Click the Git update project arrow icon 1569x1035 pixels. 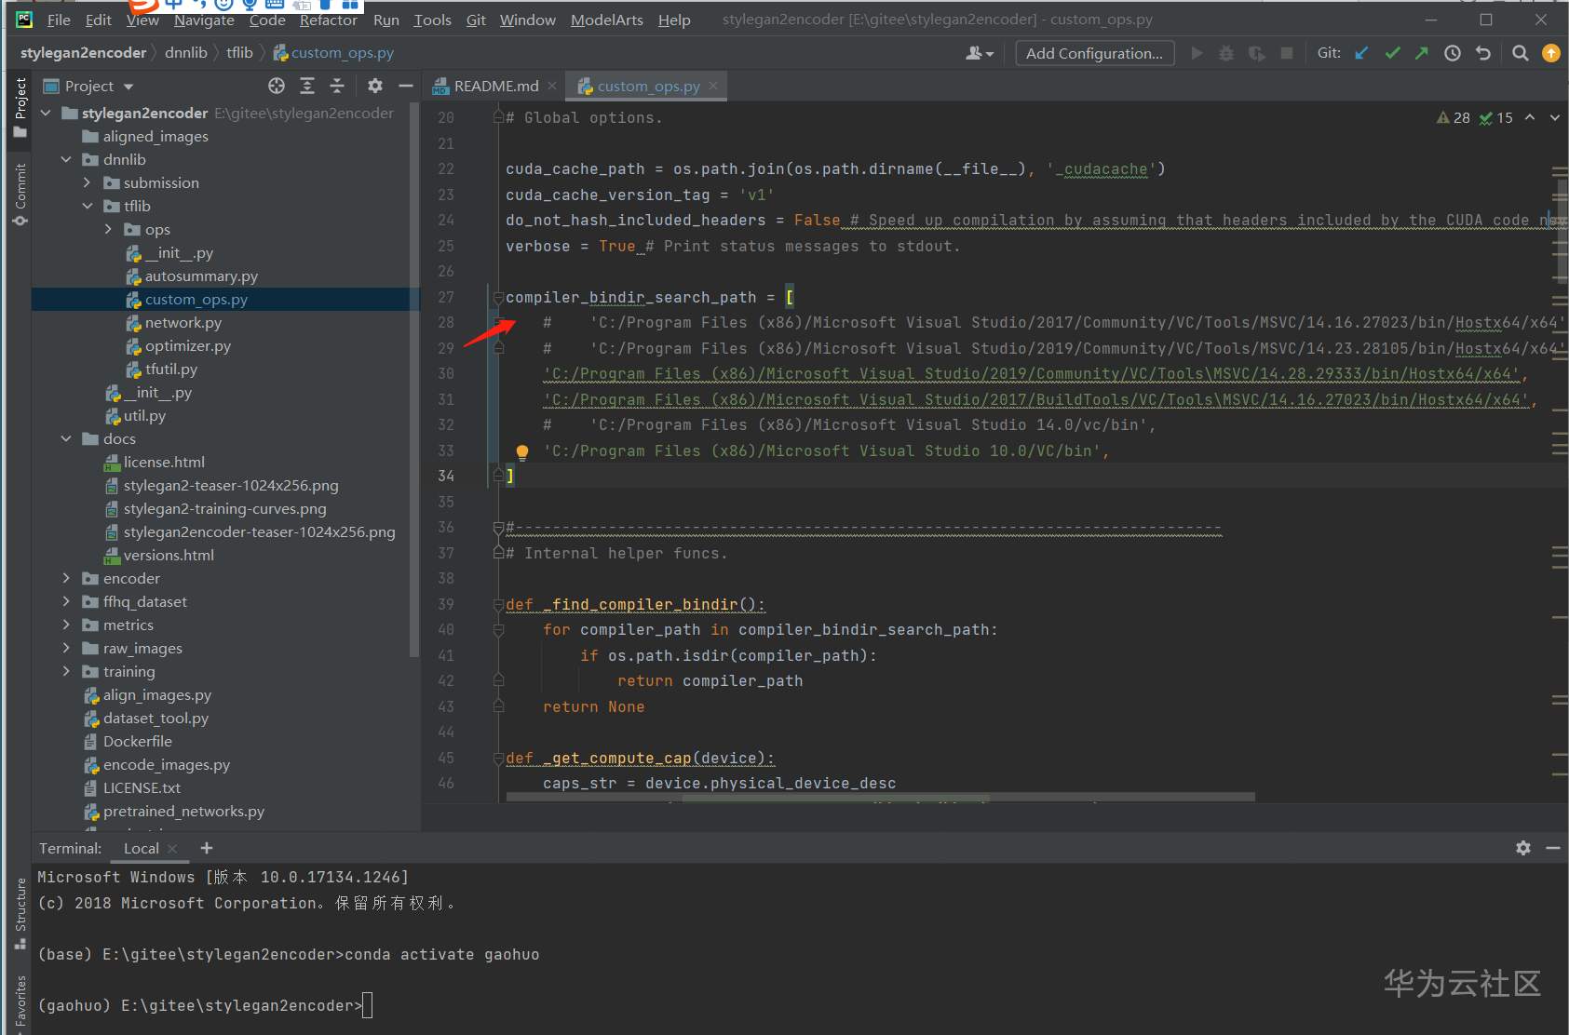click(1361, 53)
